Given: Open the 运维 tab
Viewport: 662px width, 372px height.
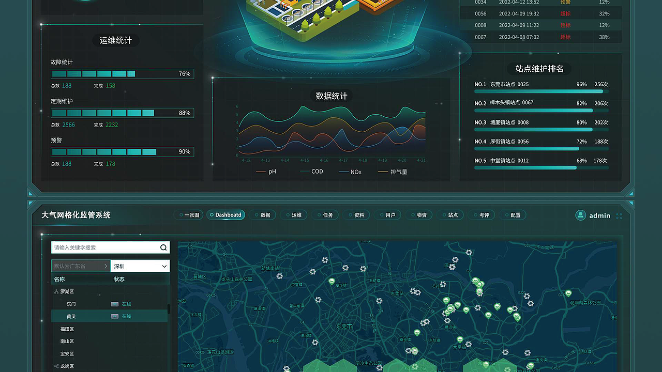Looking at the screenshot, I should [x=293, y=215].
